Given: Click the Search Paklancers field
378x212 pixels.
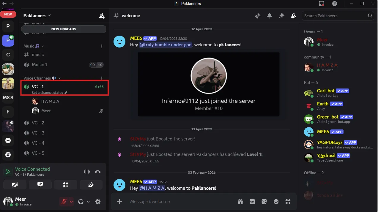Looking at the screenshot, I should 335,16.
